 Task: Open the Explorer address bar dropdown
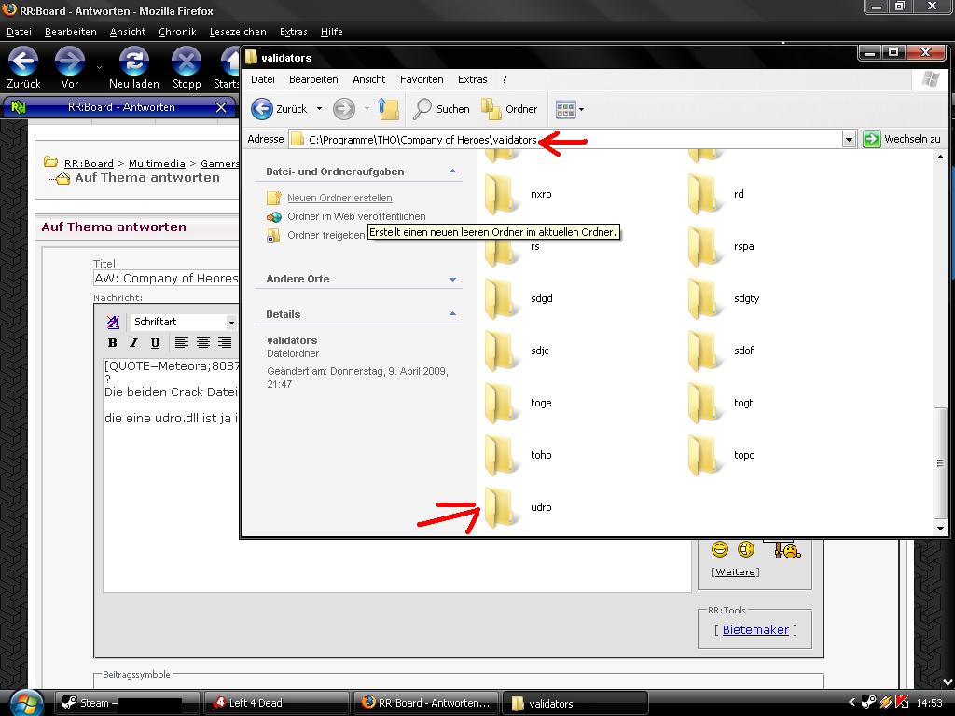click(849, 140)
